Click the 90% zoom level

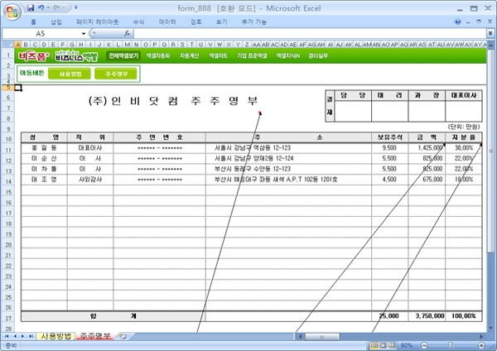click(407, 345)
